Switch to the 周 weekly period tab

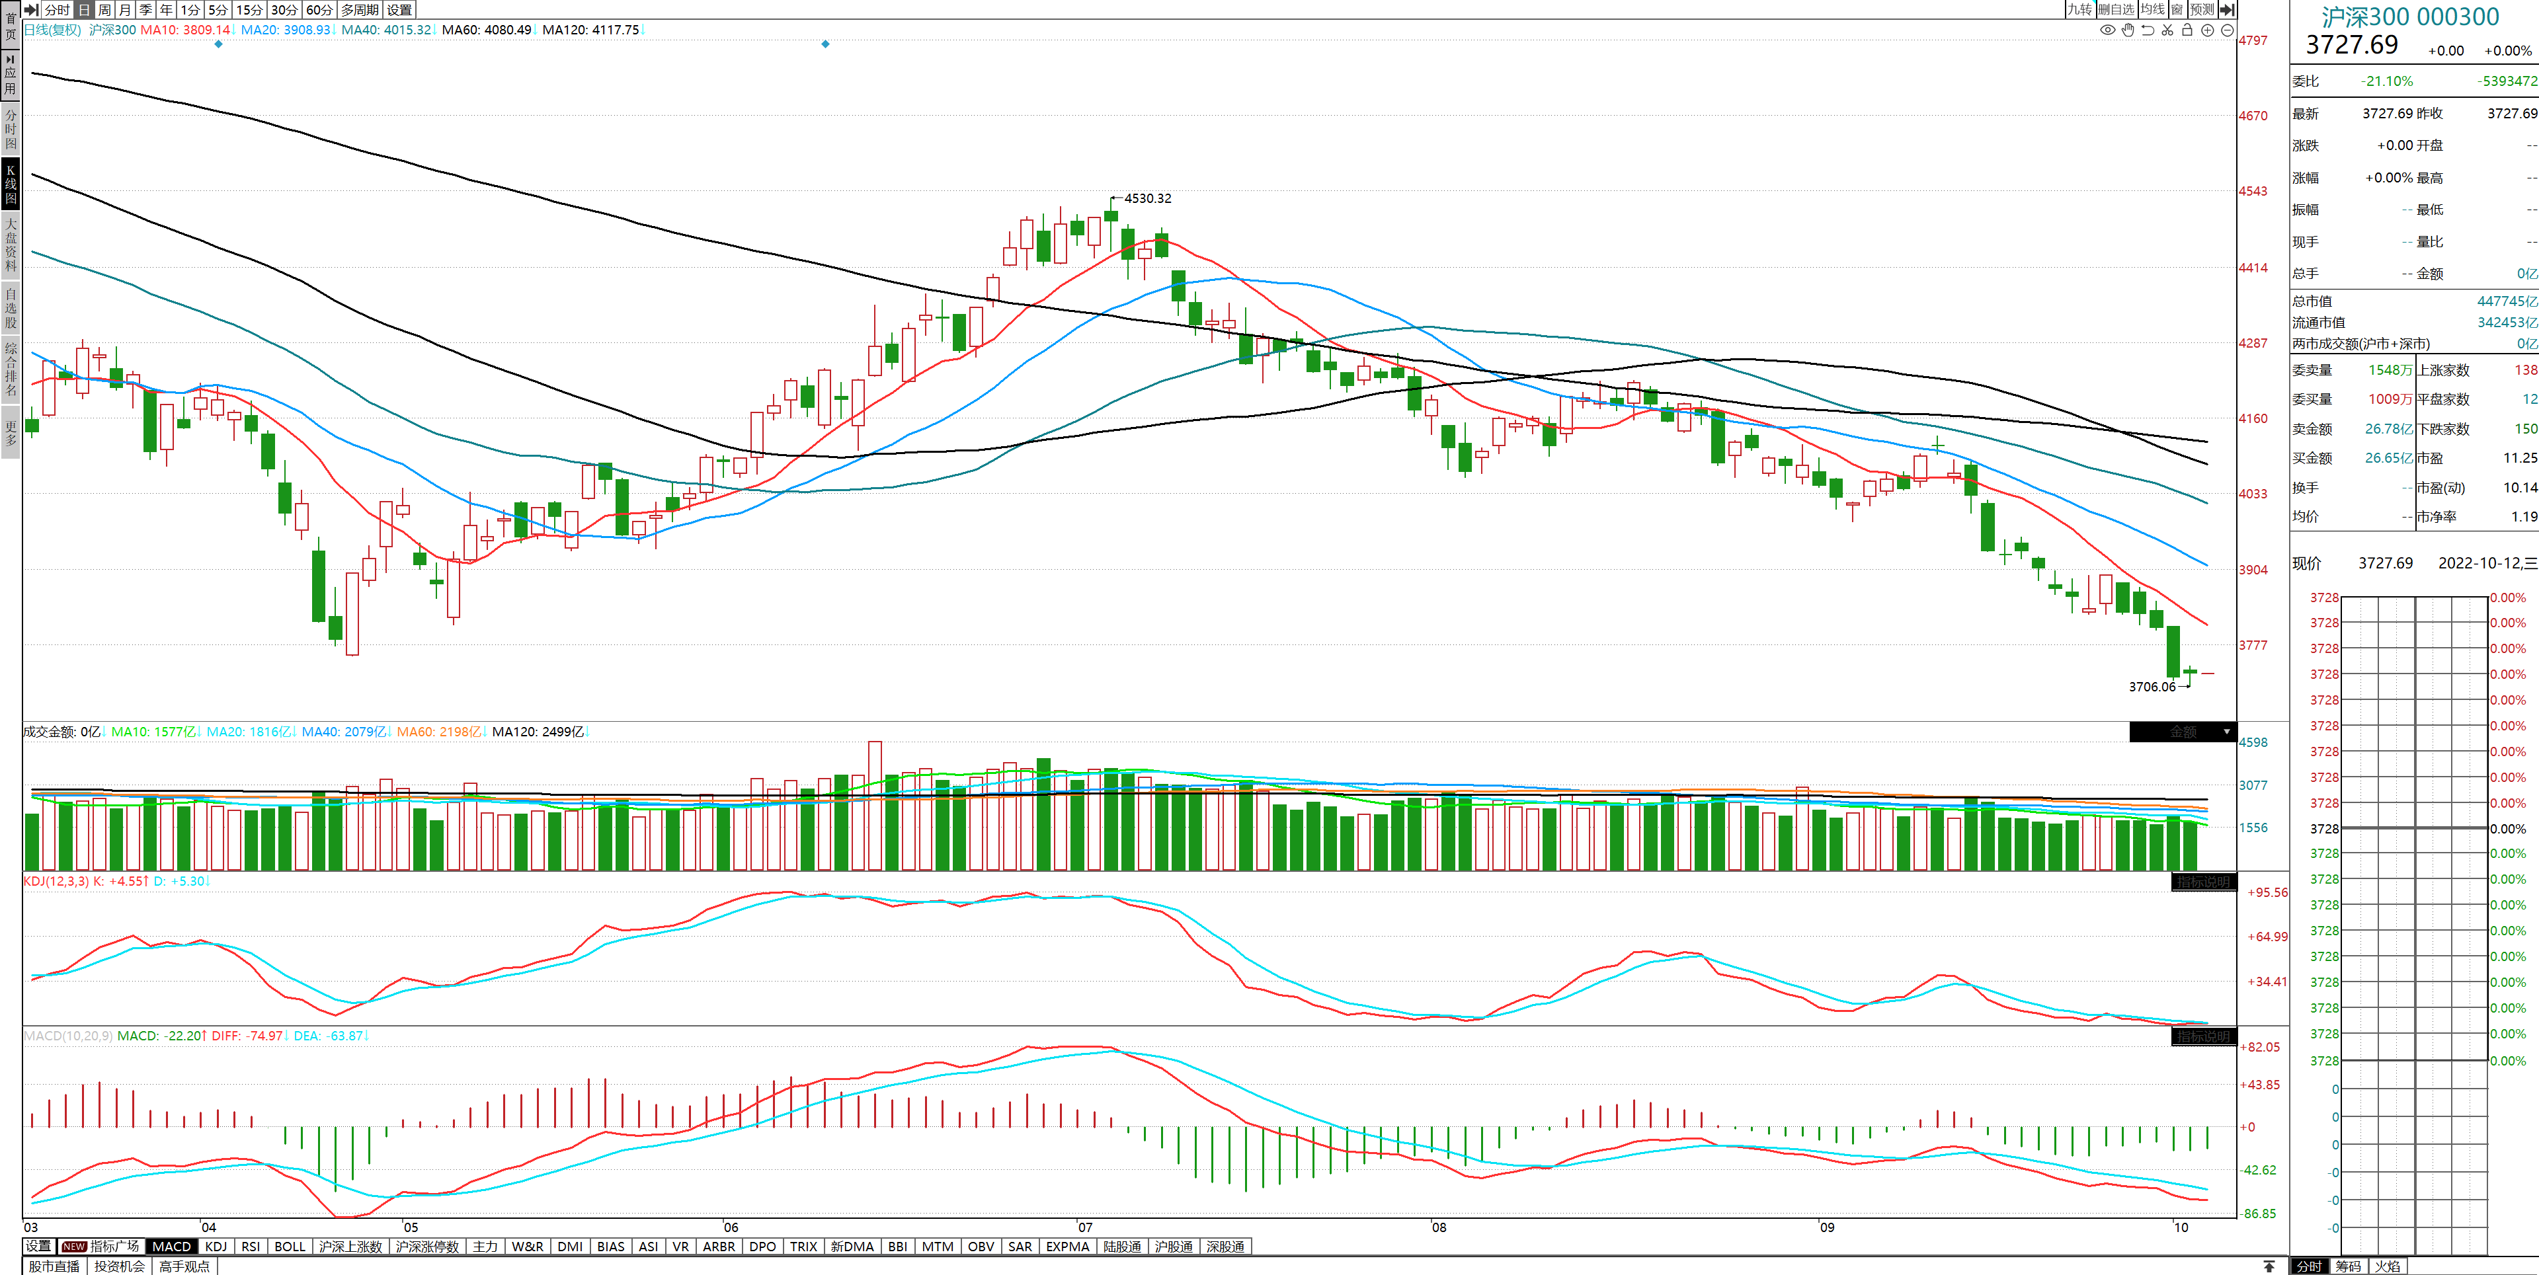pyautogui.click(x=104, y=9)
